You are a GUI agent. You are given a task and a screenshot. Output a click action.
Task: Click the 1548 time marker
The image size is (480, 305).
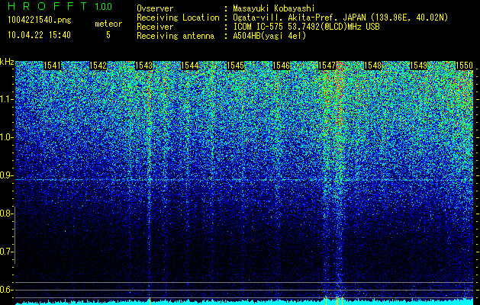(372, 66)
